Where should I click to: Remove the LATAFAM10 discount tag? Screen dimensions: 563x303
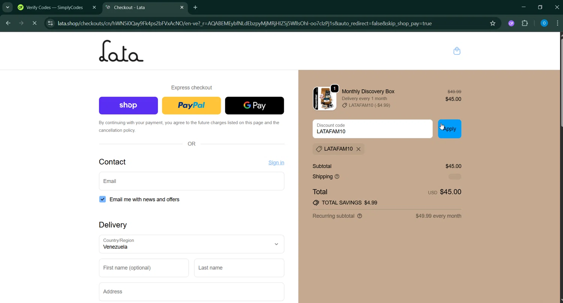(358, 149)
